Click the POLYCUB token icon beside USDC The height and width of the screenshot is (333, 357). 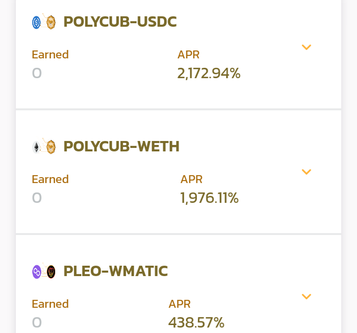click(51, 22)
